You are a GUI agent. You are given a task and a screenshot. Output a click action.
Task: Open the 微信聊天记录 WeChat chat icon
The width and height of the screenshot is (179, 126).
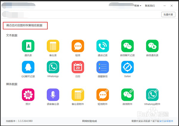[x=127, y=46]
